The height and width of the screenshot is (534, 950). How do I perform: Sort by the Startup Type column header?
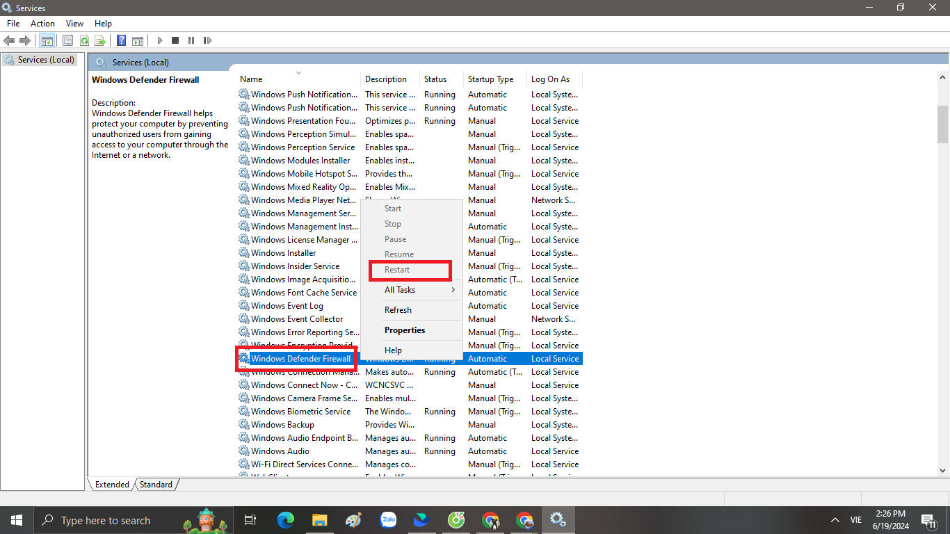point(495,79)
